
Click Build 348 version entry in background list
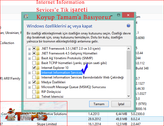point(142,68)
